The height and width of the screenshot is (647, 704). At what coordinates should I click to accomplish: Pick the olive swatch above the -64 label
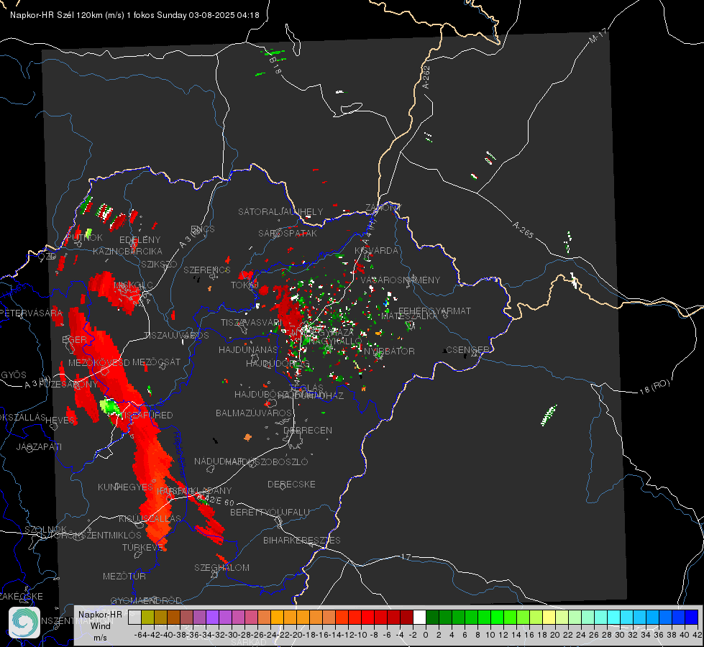click(x=147, y=617)
